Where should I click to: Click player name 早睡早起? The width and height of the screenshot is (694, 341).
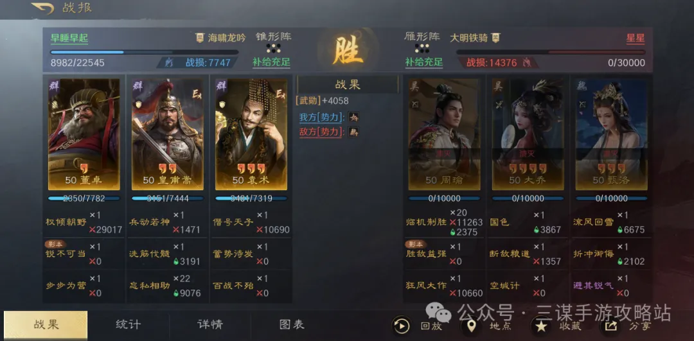pos(69,38)
